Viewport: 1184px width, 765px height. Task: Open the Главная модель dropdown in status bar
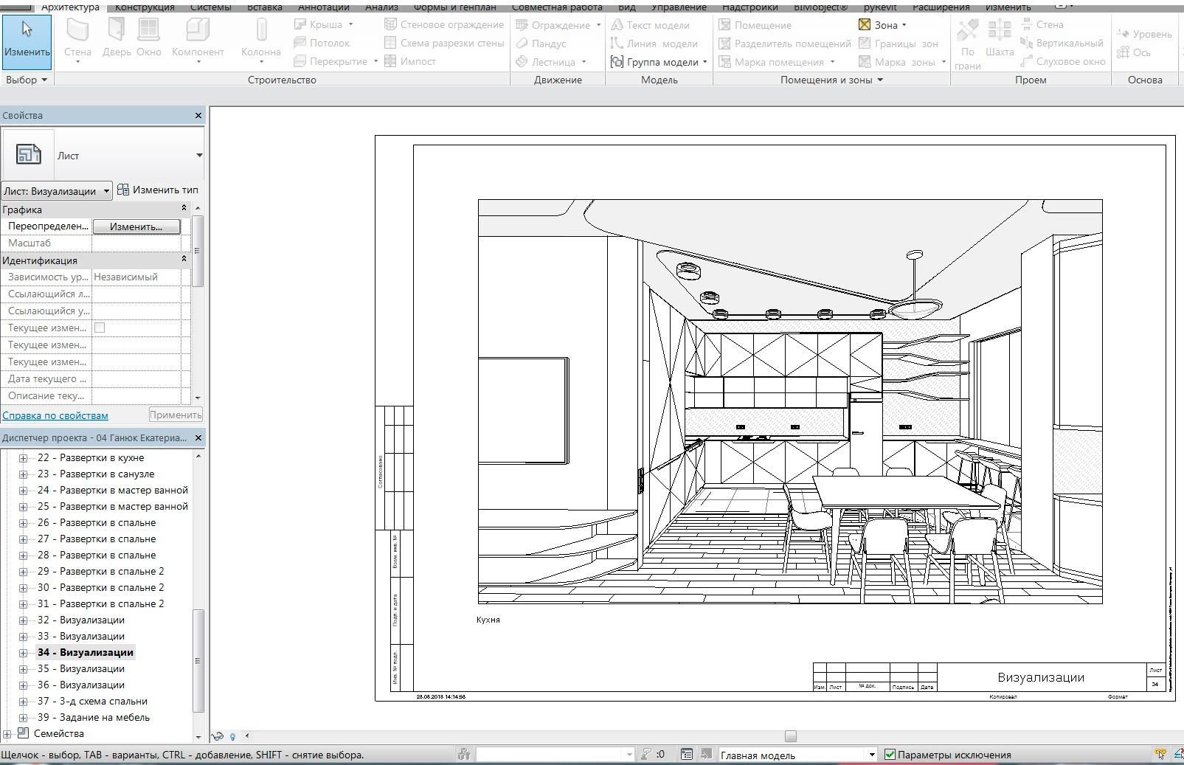pyautogui.click(x=871, y=755)
